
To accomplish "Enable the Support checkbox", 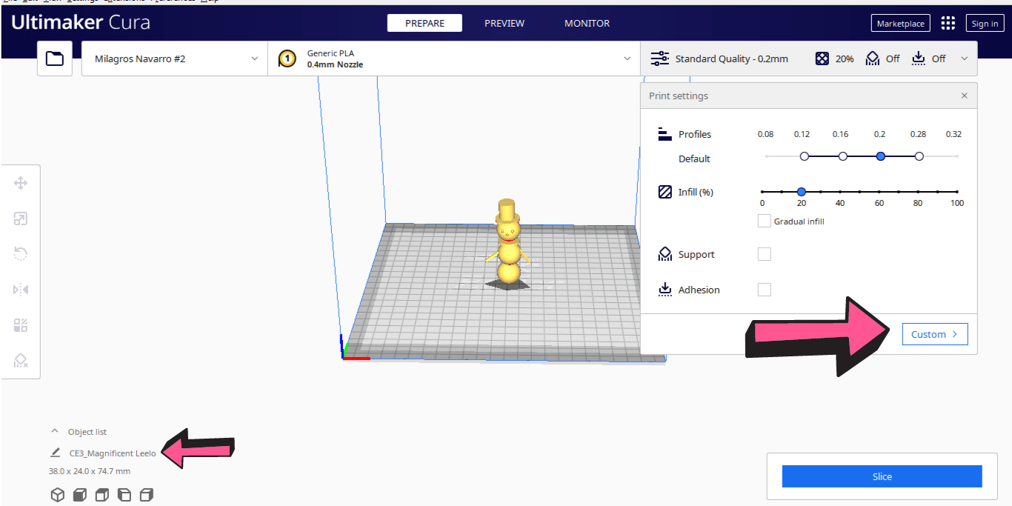I will (x=764, y=254).
